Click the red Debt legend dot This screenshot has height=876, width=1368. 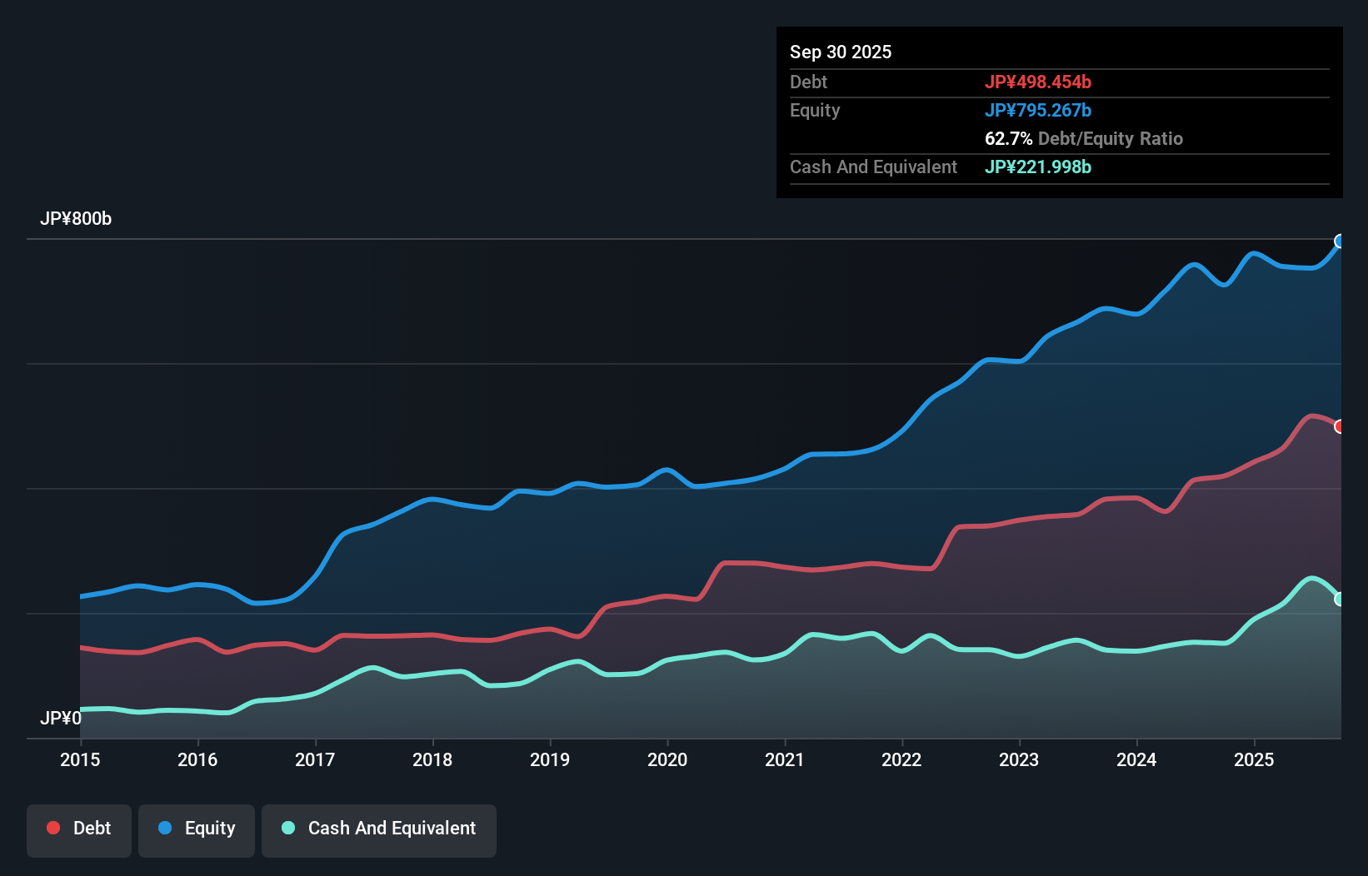tap(53, 828)
